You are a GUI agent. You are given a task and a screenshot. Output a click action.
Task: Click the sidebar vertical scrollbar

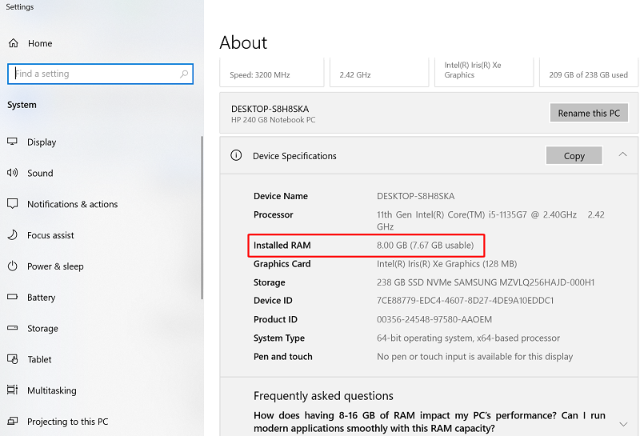(202, 218)
